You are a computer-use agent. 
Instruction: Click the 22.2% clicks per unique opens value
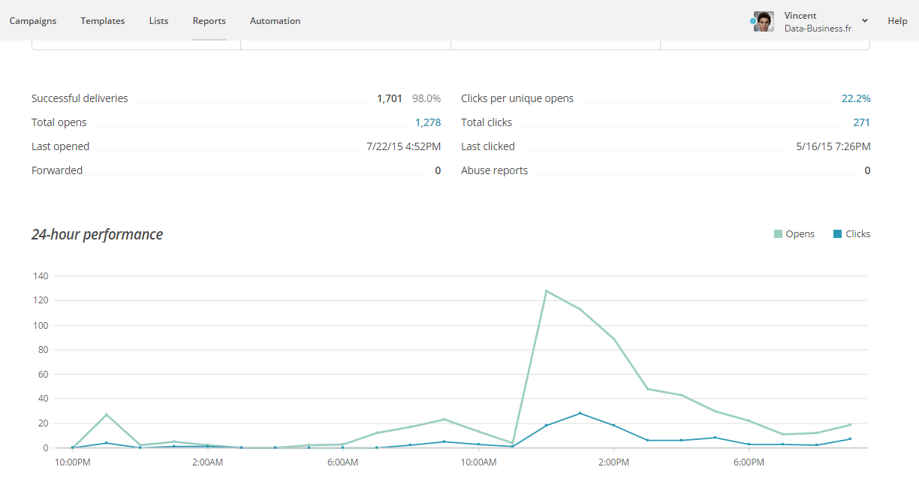(856, 98)
